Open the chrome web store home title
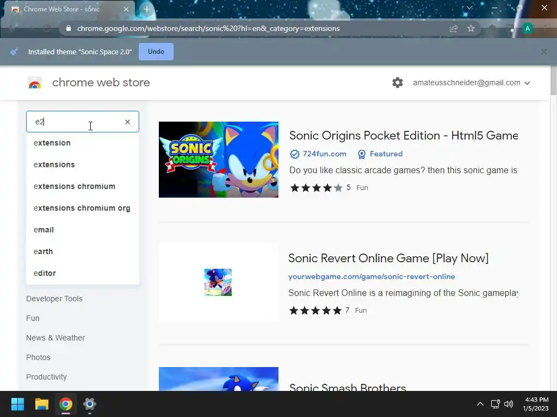Viewport: 557px width, 417px height. [101, 83]
